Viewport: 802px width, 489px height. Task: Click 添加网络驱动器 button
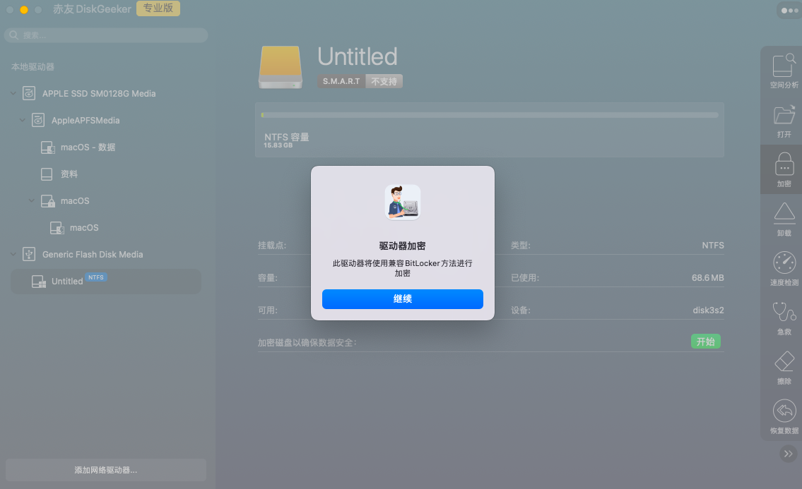click(x=106, y=470)
